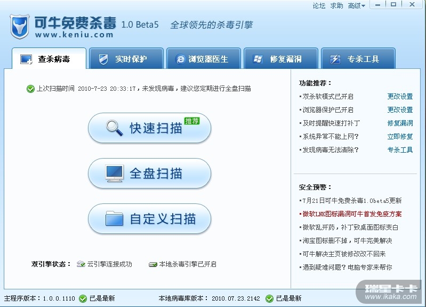This screenshot has width=426, height=307.
Task: Open the 论坛 forum link
Action: pos(319,6)
